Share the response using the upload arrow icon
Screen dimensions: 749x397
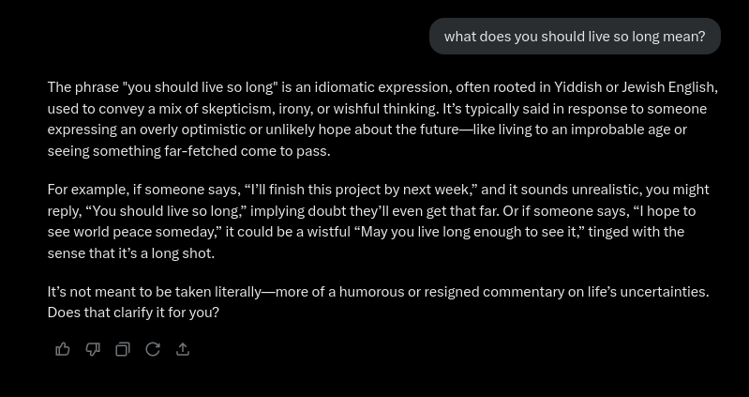183,350
